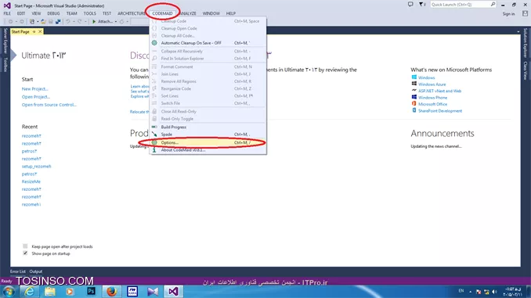Open About CodeMaid menu entry
This screenshot has height=298, width=531.
[x=208, y=150]
